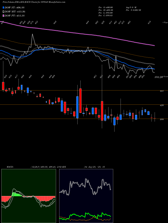The width and height of the screenshot is (168, 223).
Task: Click the Pre V 0.001 M value
Action: pyautogui.click(x=133, y=10)
